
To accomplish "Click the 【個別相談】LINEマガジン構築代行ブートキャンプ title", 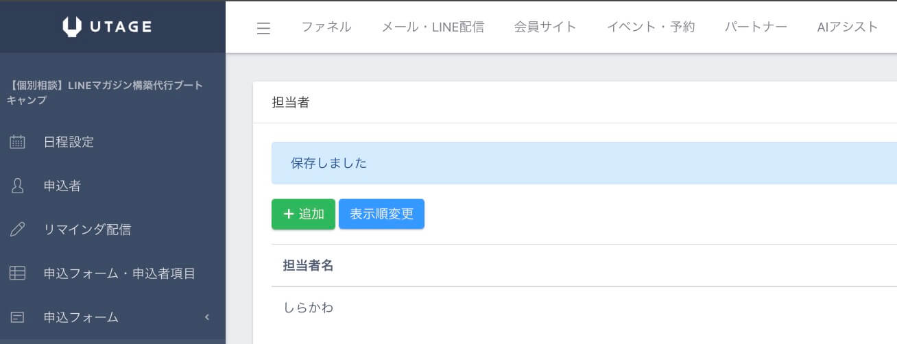I will coord(105,93).
